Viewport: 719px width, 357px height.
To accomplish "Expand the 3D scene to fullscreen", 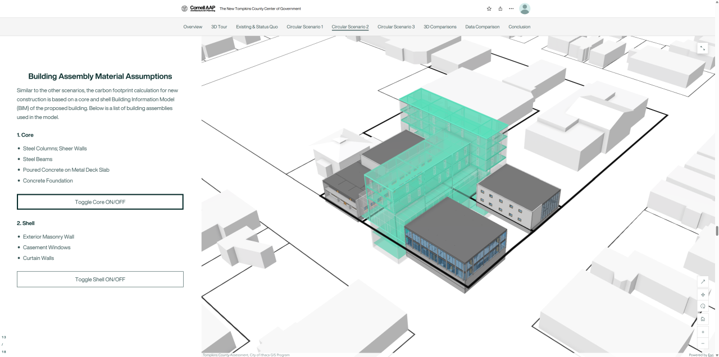I will (703, 48).
